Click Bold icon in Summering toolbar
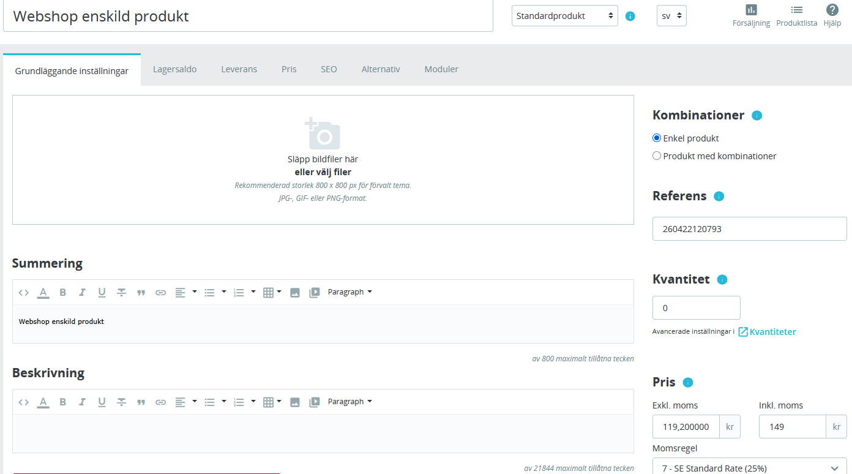852x474 pixels. pos(62,293)
